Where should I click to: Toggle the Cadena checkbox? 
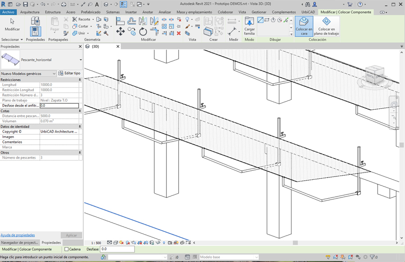pos(67,249)
